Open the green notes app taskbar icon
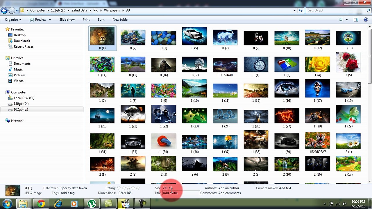Image resolution: width=372 pixels, height=209 pixels. pos(109,204)
